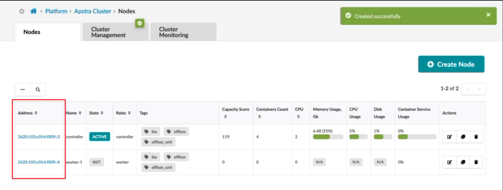Clone the controller node
The image size is (503, 190).
point(463,137)
